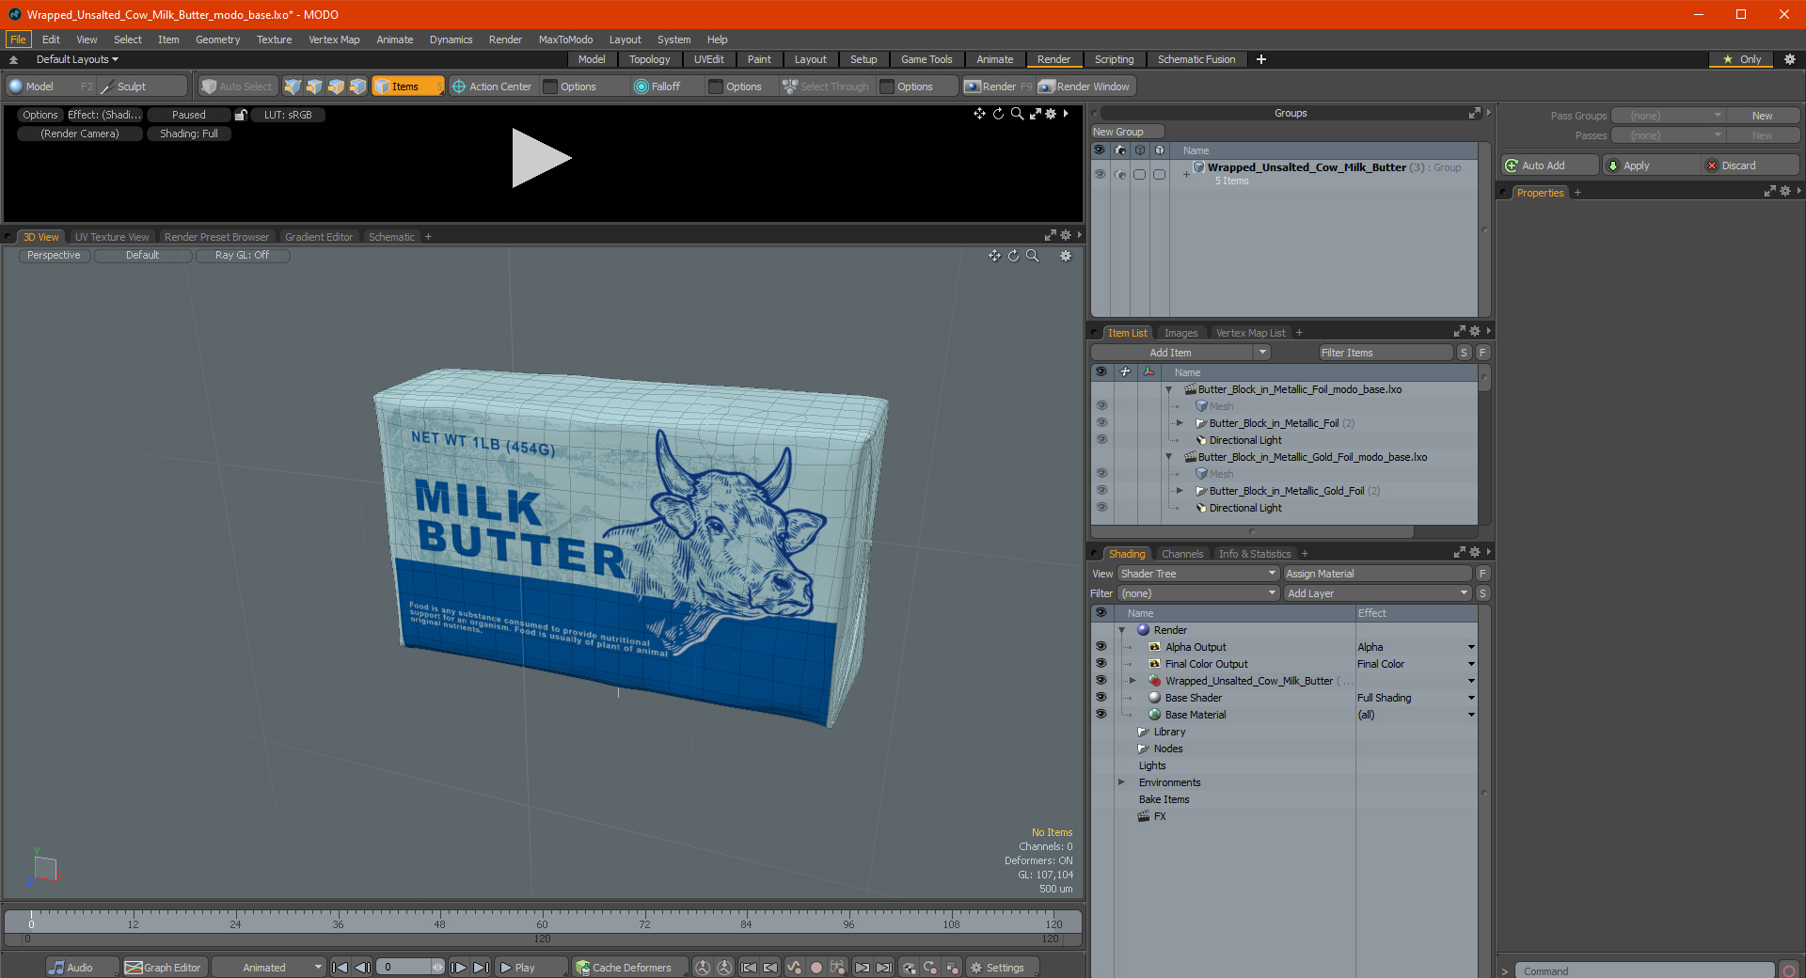This screenshot has width=1806, height=978.
Task: Collapse Butter_Block_in_Metallic_Foil_modo_base.lxo scene
Action: (x=1169, y=389)
